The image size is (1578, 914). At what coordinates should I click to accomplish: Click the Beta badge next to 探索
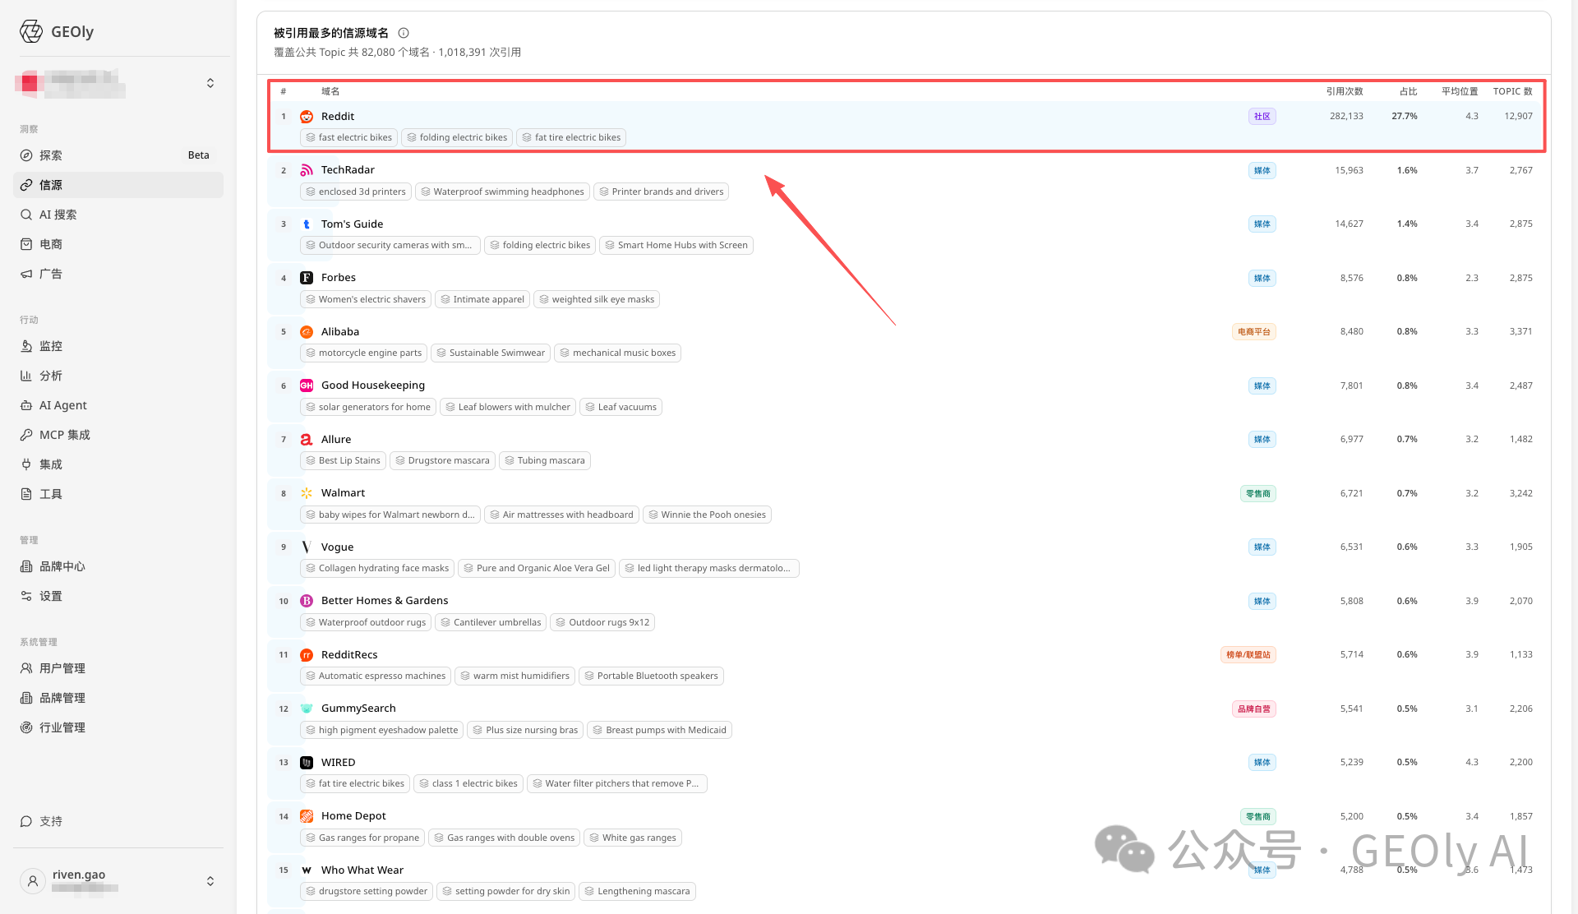[x=199, y=155]
